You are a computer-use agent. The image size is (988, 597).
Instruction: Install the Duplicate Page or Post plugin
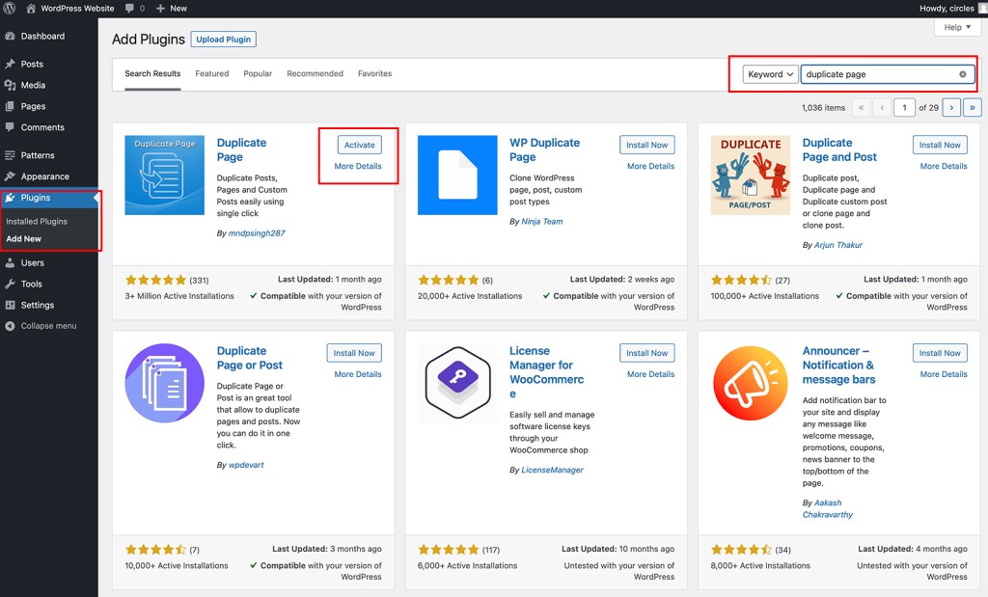pos(354,353)
